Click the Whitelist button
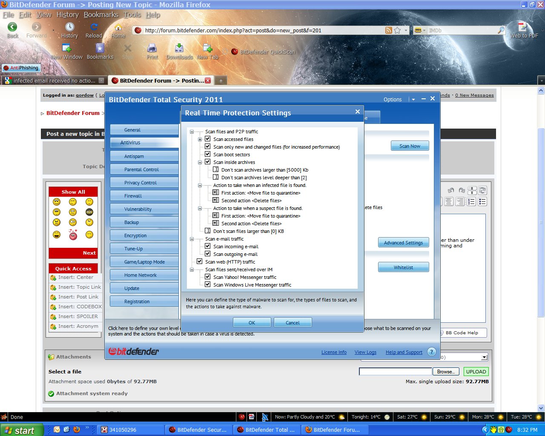 [x=403, y=267]
